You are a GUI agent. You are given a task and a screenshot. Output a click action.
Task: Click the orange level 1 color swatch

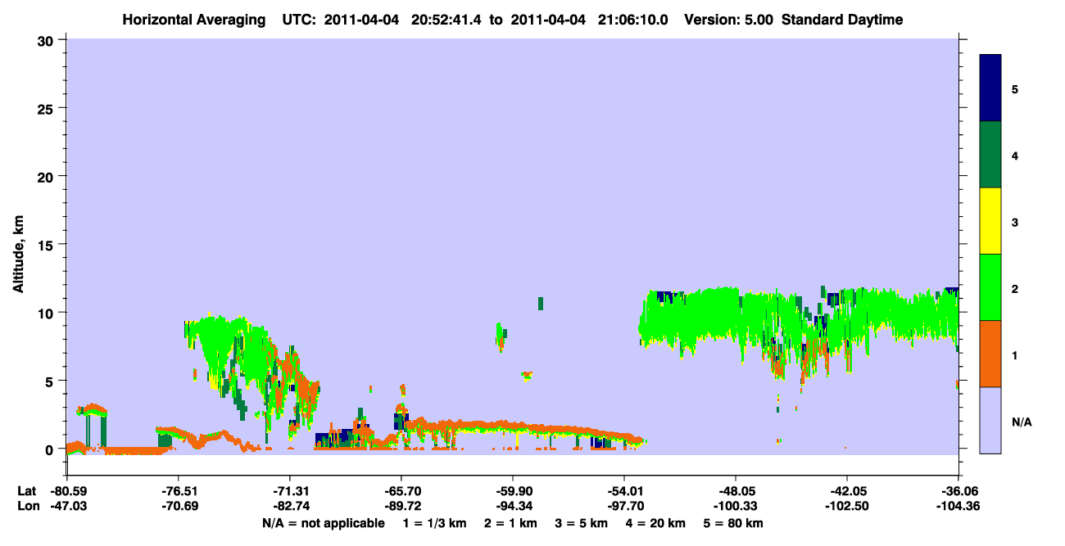(990, 353)
